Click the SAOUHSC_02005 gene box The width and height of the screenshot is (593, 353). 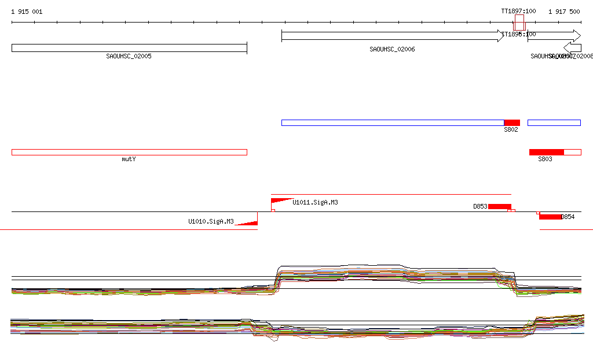(129, 48)
